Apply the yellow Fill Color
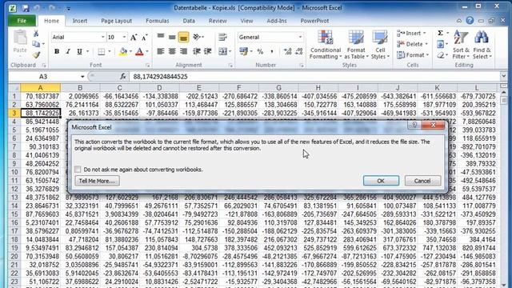 click(123, 51)
